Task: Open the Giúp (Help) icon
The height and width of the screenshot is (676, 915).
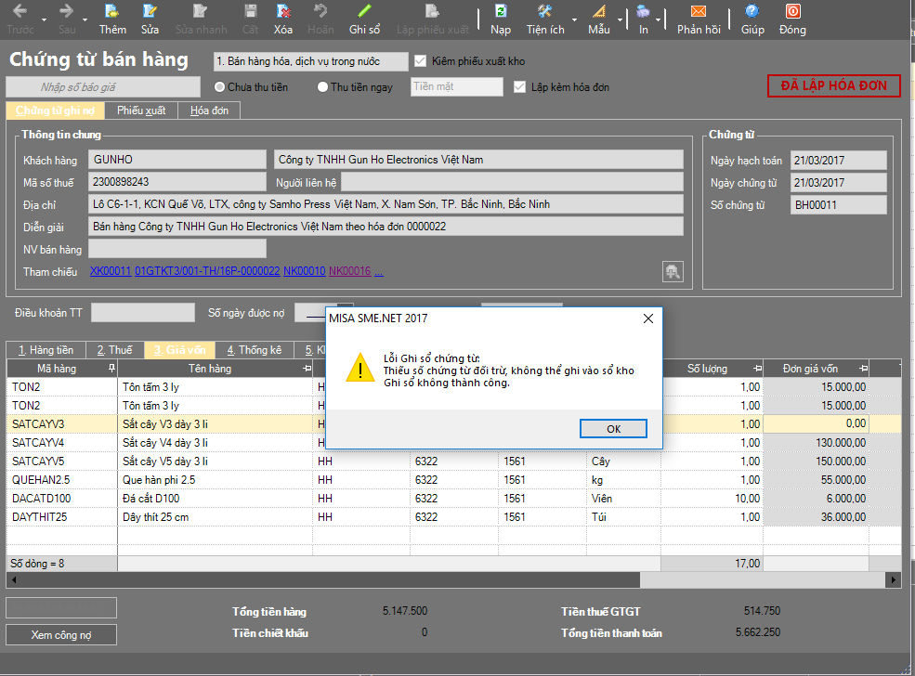Action: click(752, 19)
